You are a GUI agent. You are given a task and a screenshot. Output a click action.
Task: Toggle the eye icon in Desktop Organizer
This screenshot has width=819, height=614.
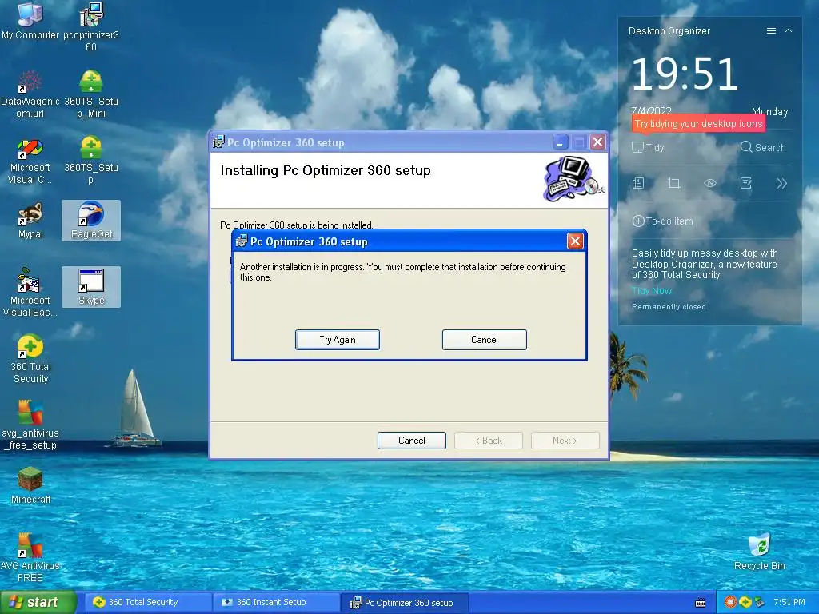[x=710, y=183]
